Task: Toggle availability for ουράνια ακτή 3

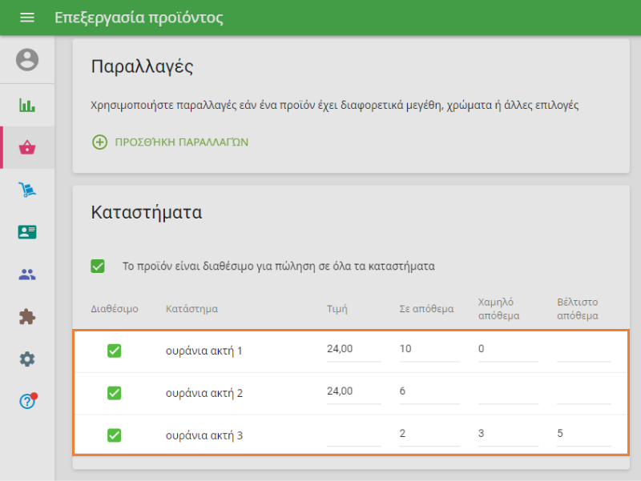Action: [x=114, y=435]
